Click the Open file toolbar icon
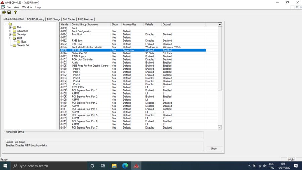 tap(4, 12)
